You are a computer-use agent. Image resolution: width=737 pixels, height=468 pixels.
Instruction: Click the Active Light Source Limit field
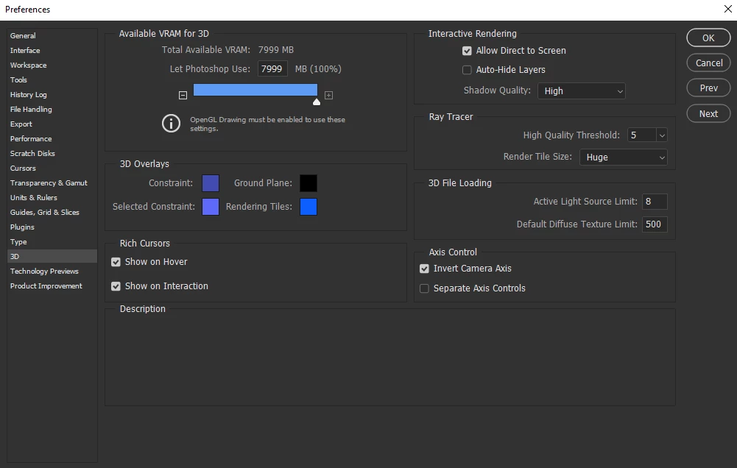pyautogui.click(x=655, y=202)
